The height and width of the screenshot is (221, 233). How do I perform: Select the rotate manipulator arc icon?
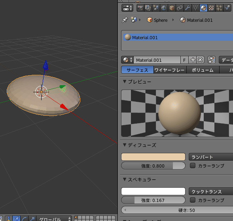click(x=24, y=219)
